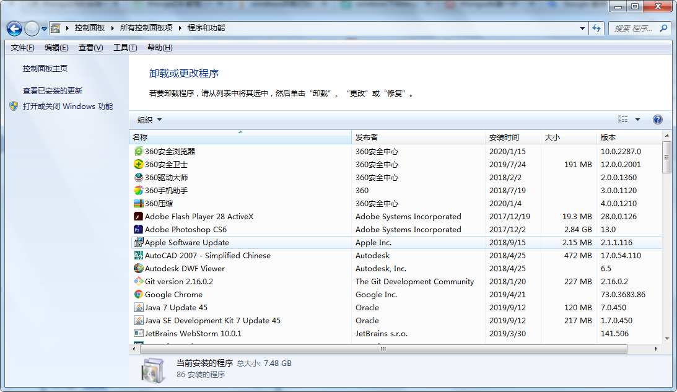Select the Adobe Photoshop CS6 name
Image resolution: width=677 pixels, height=392 pixels.
186,229
